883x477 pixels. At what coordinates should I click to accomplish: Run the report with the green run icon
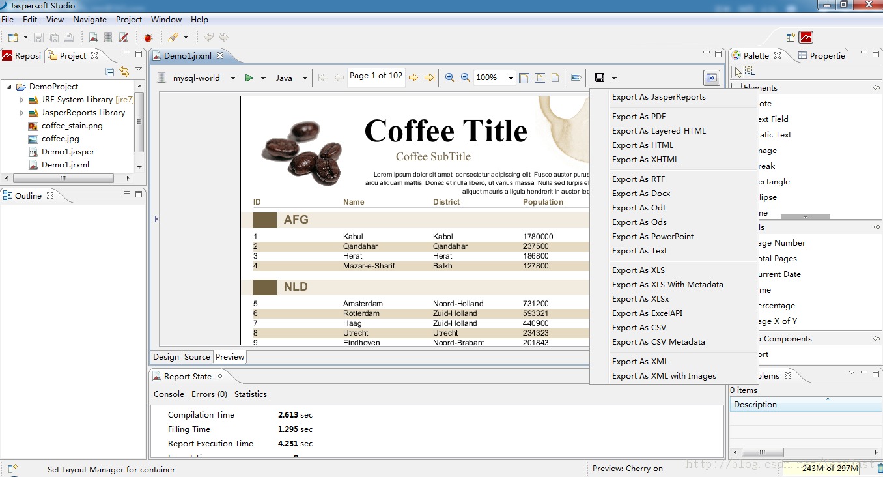(x=251, y=77)
